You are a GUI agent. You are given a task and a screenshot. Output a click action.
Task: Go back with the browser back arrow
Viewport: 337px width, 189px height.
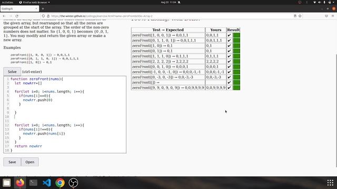[x=4, y=16]
